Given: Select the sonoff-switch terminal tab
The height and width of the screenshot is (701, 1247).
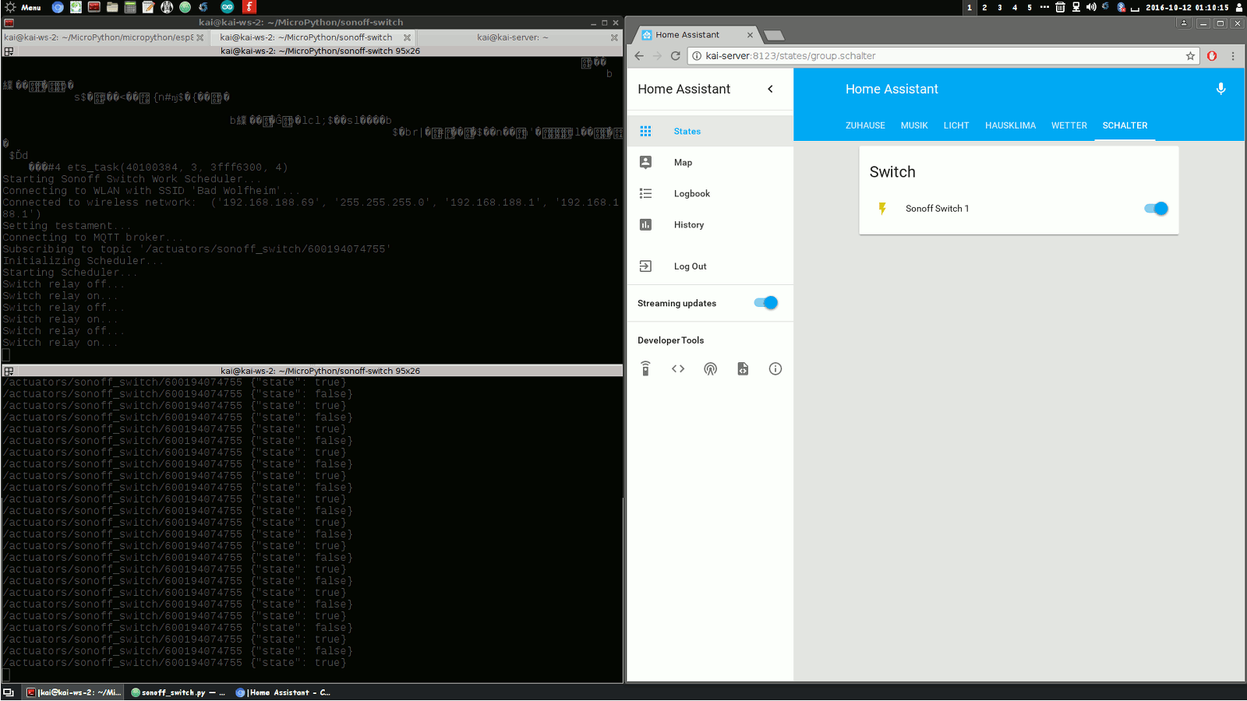Looking at the screenshot, I should tap(312, 37).
